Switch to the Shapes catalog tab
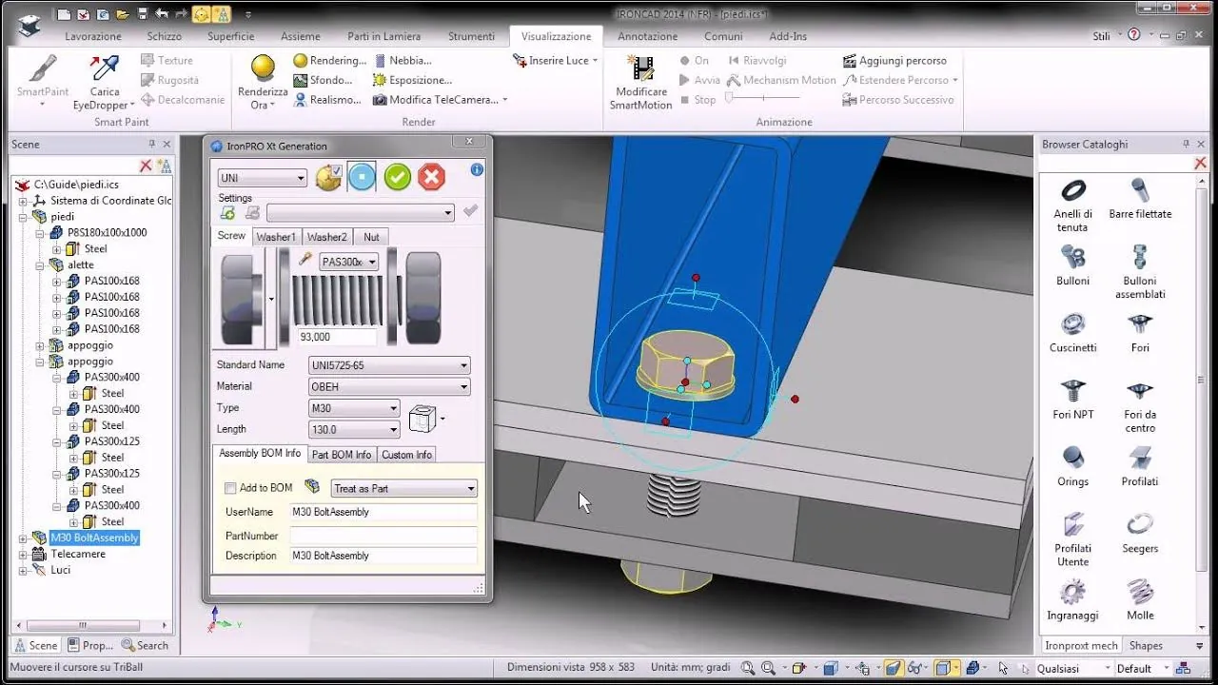Image resolution: width=1218 pixels, height=685 pixels. tap(1146, 645)
